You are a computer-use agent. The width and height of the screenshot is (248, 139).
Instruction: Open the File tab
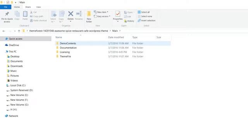[x=5, y=7]
